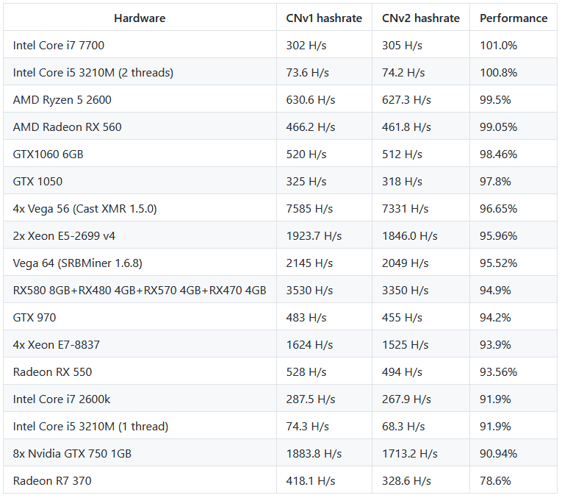Select the RX580 8GB+RX480 4GB combo cell
Viewport: 562px width, 498px height.
(x=140, y=291)
